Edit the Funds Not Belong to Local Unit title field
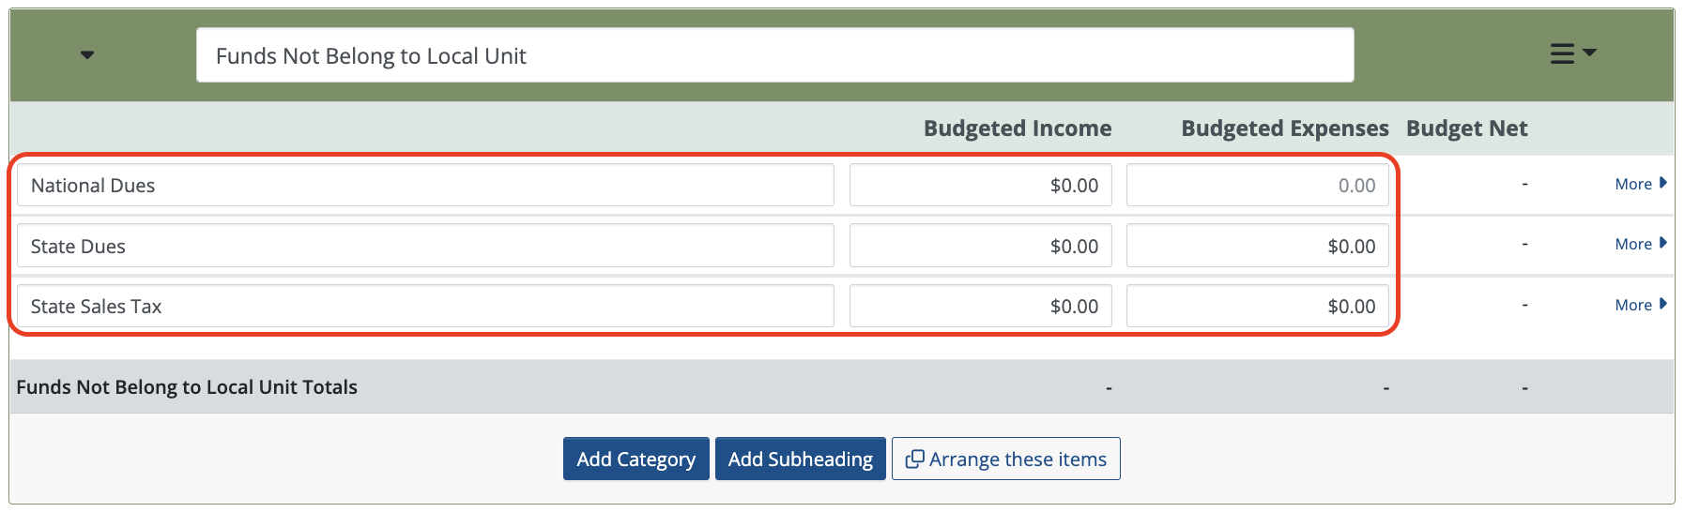Viewport: 1684px width, 512px height. (x=774, y=55)
